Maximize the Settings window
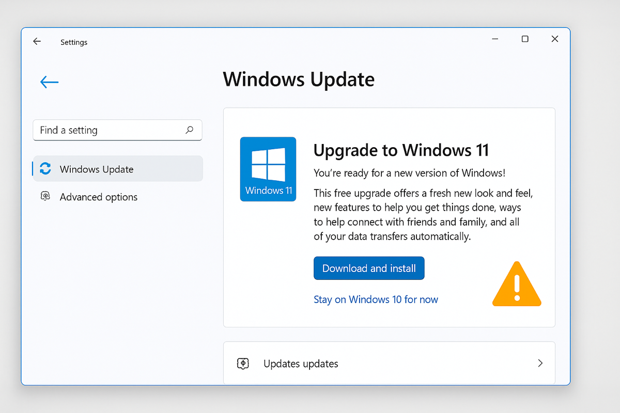 coord(525,39)
